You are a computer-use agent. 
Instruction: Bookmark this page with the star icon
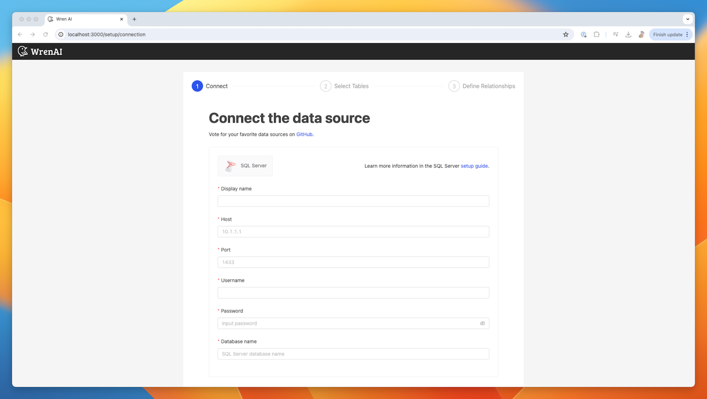[x=566, y=34]
